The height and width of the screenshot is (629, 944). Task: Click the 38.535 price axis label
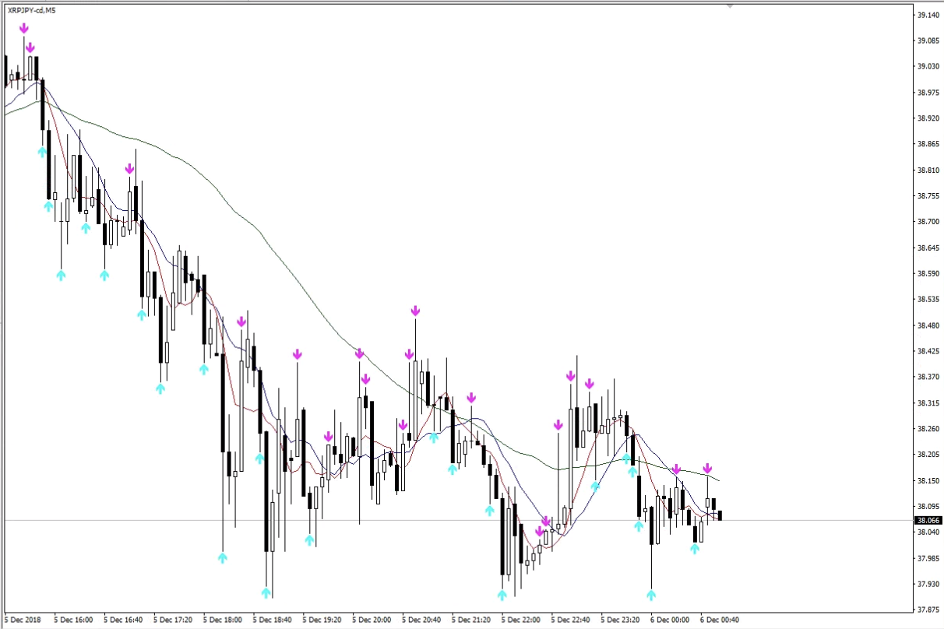929,299
